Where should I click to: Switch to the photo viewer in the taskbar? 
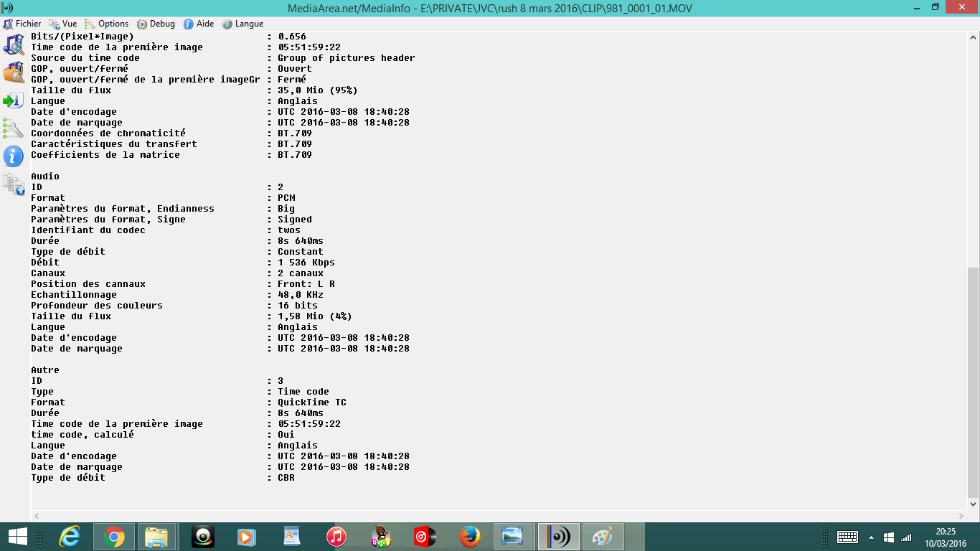512,537
